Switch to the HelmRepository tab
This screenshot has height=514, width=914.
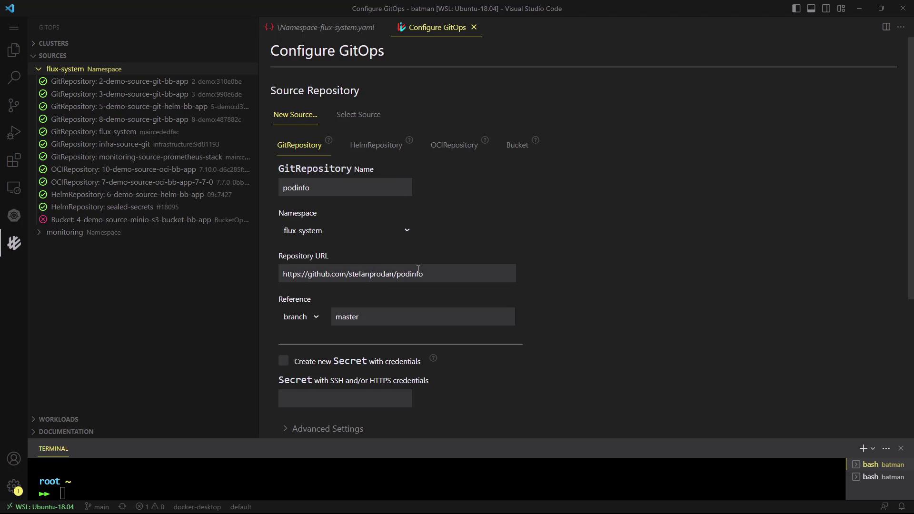376,145
